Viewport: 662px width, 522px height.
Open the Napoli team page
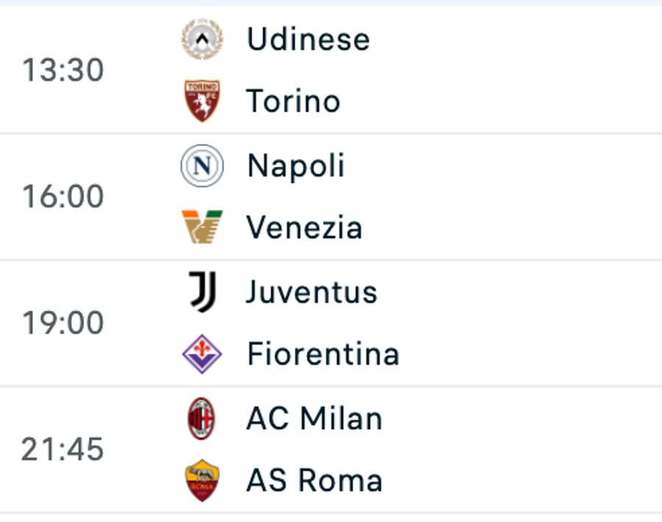click(x=296, y=166)
